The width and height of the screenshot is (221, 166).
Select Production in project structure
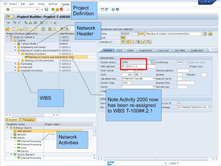27,67
